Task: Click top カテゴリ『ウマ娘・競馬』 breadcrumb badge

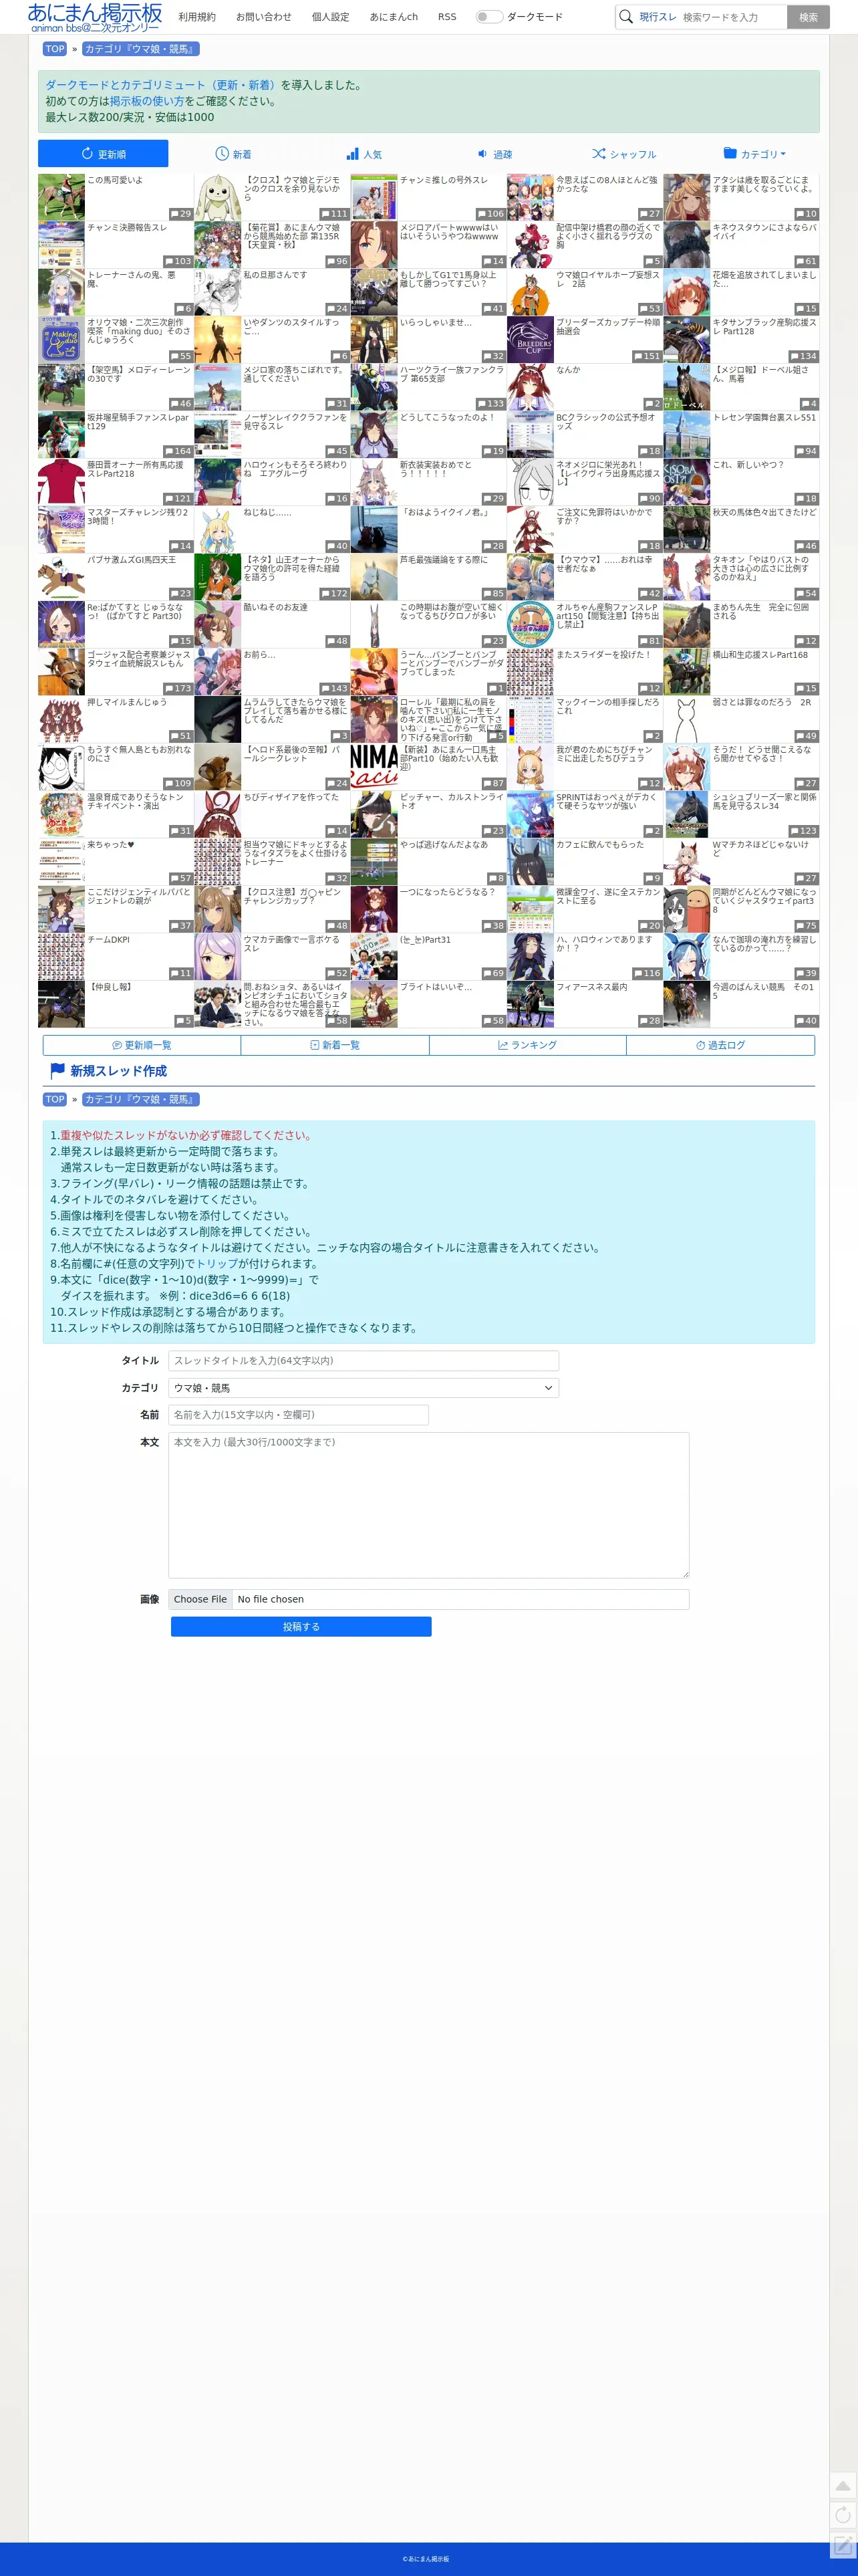Action: (x=141, y=49)
